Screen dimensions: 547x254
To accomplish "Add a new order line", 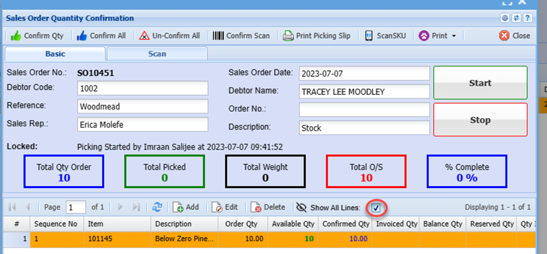I will (x=186, y=207).
